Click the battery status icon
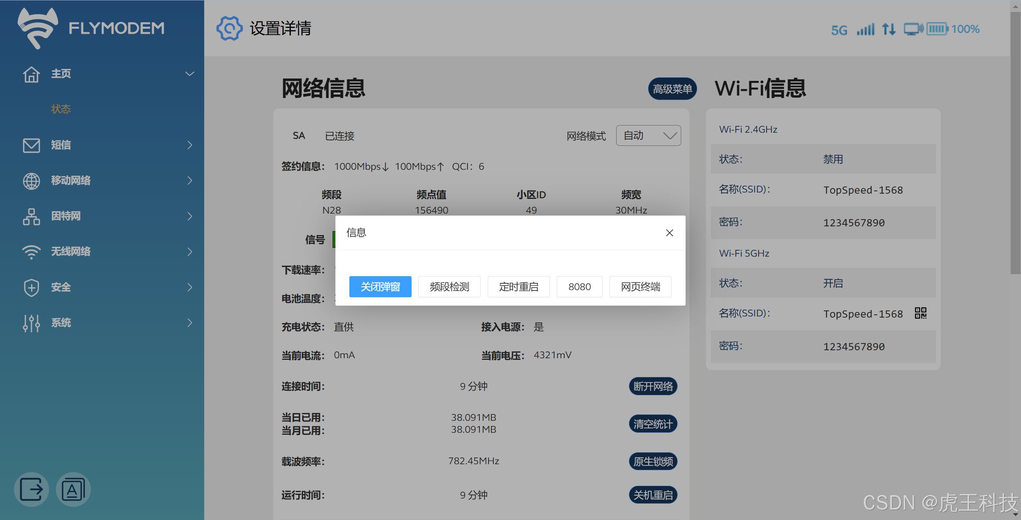 (x=937, y=29)
